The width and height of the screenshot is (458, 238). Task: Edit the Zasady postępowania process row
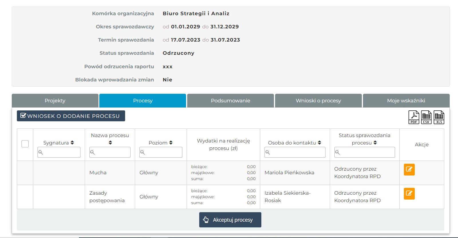click(409, 193)
